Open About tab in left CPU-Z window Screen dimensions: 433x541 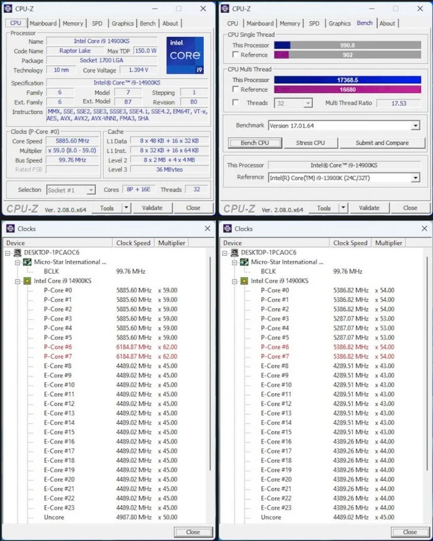tap(170, 23)
